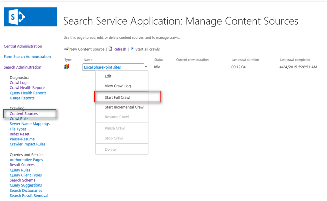Sort by the Name column header
This screenshot has width=327, height=201.
click(x=88, y=60)
